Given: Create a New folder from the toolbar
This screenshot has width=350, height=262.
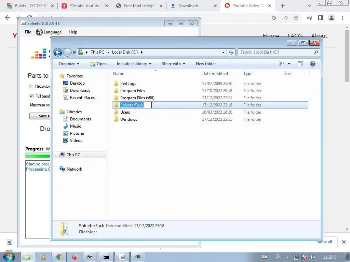Looking at the screenshot, I should [x=205, y=64].
